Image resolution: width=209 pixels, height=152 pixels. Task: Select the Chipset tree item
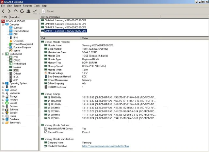17,74
